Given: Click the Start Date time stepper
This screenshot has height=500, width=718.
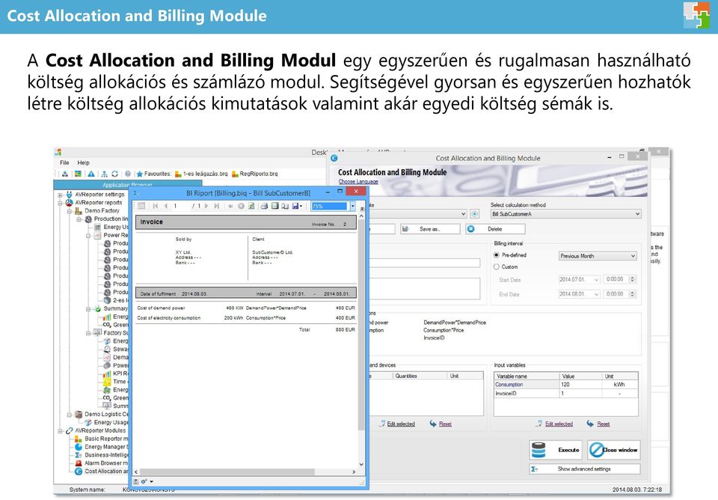Looking at the screenshot, I should tap(633, 279).
